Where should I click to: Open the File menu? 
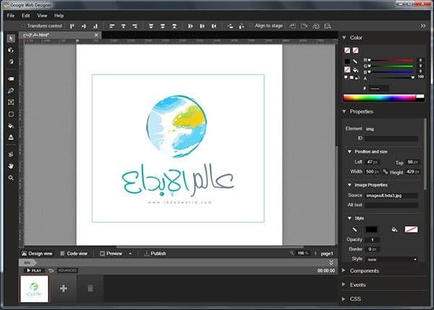click(x=10, y=14)
